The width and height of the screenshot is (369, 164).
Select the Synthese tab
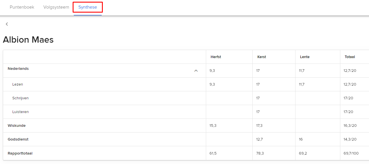[x=88, y=7]
